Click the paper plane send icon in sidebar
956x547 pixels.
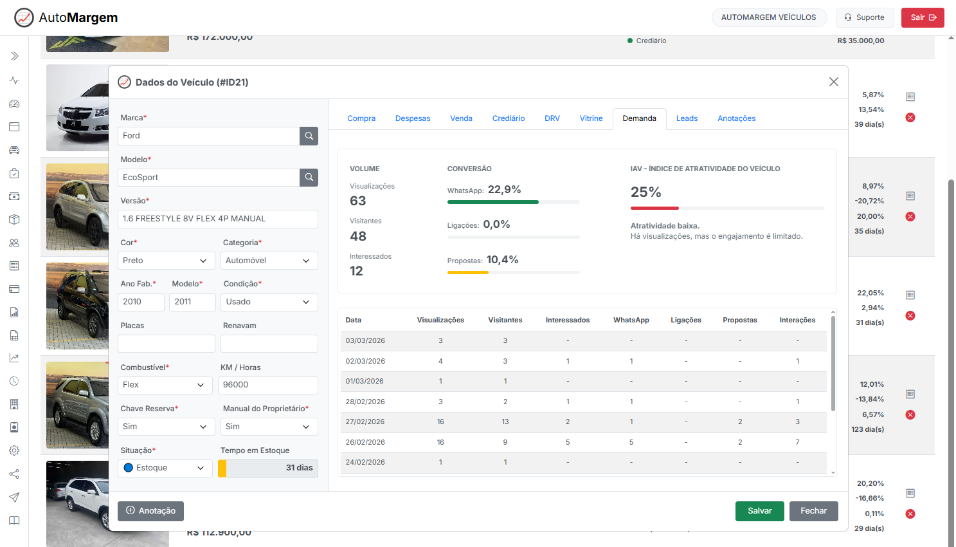[14, 497]
